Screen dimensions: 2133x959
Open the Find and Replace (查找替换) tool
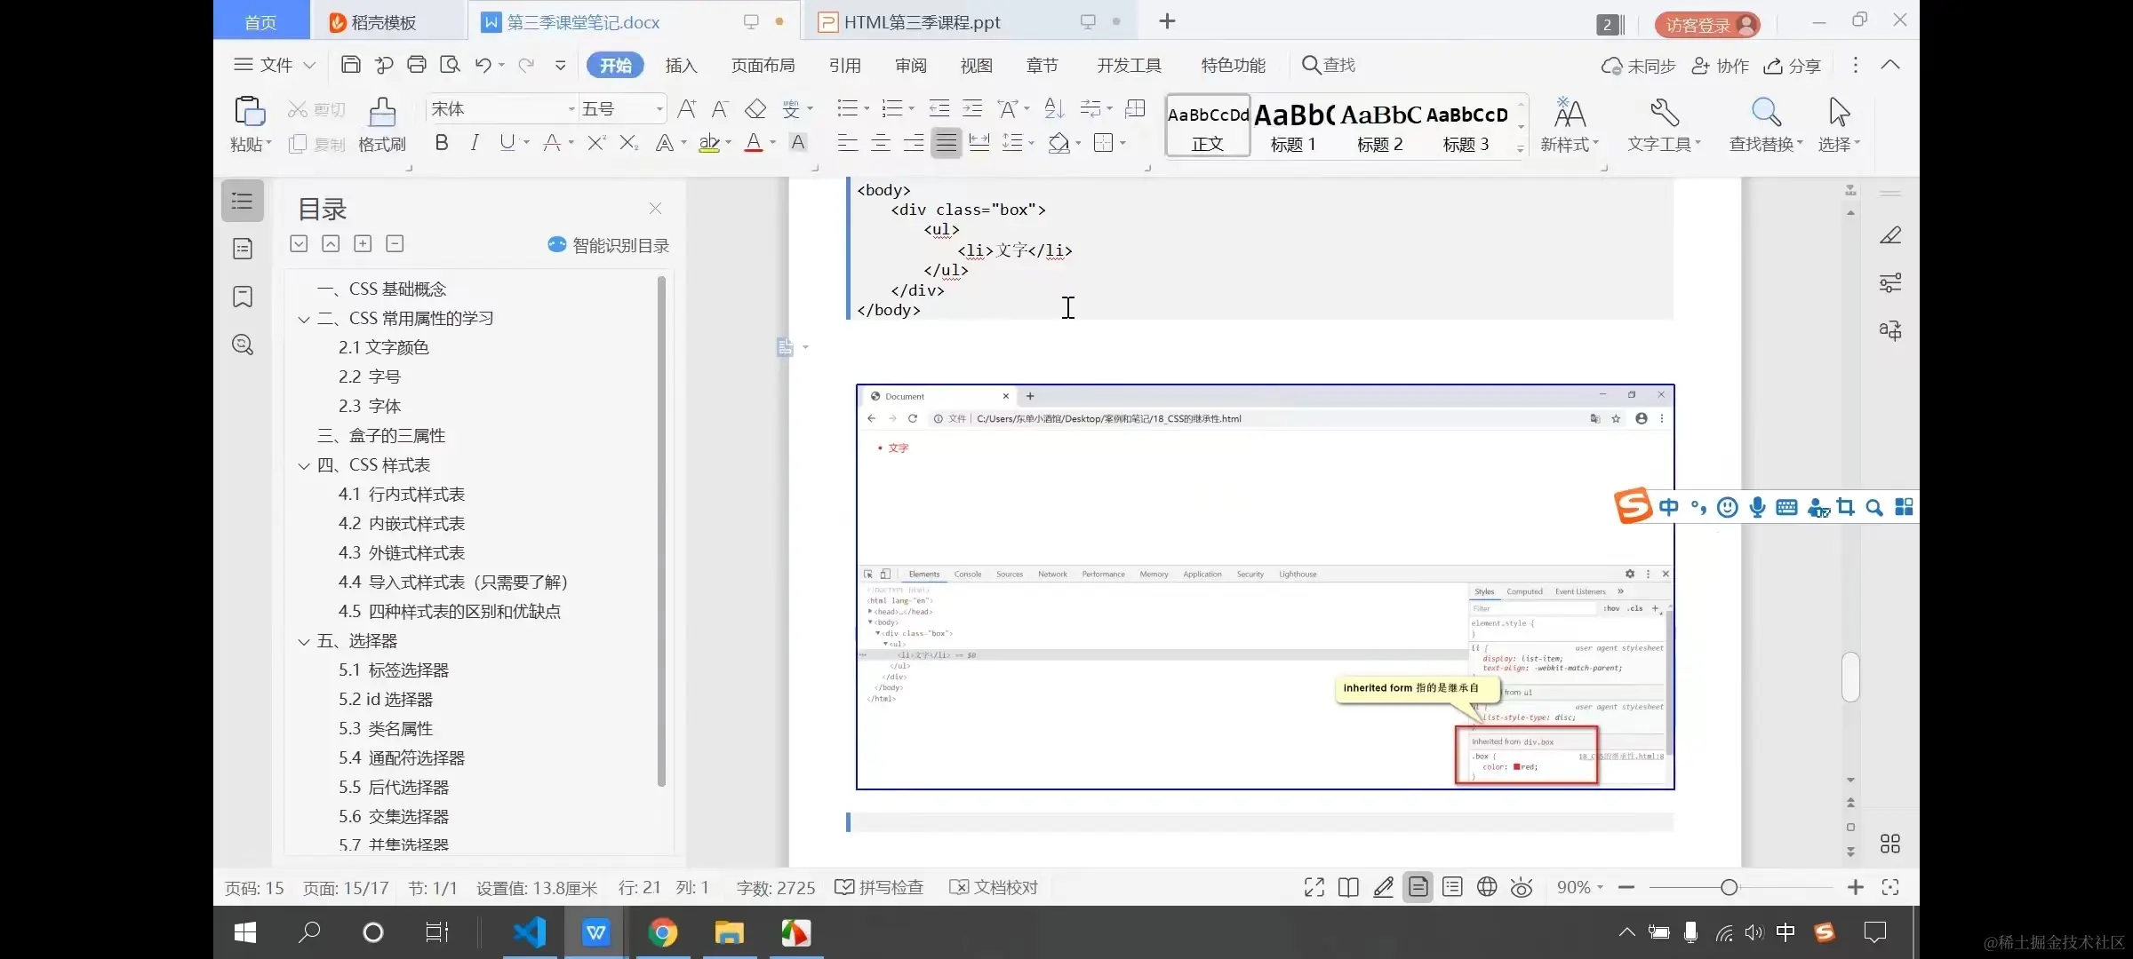[1765, 114]
